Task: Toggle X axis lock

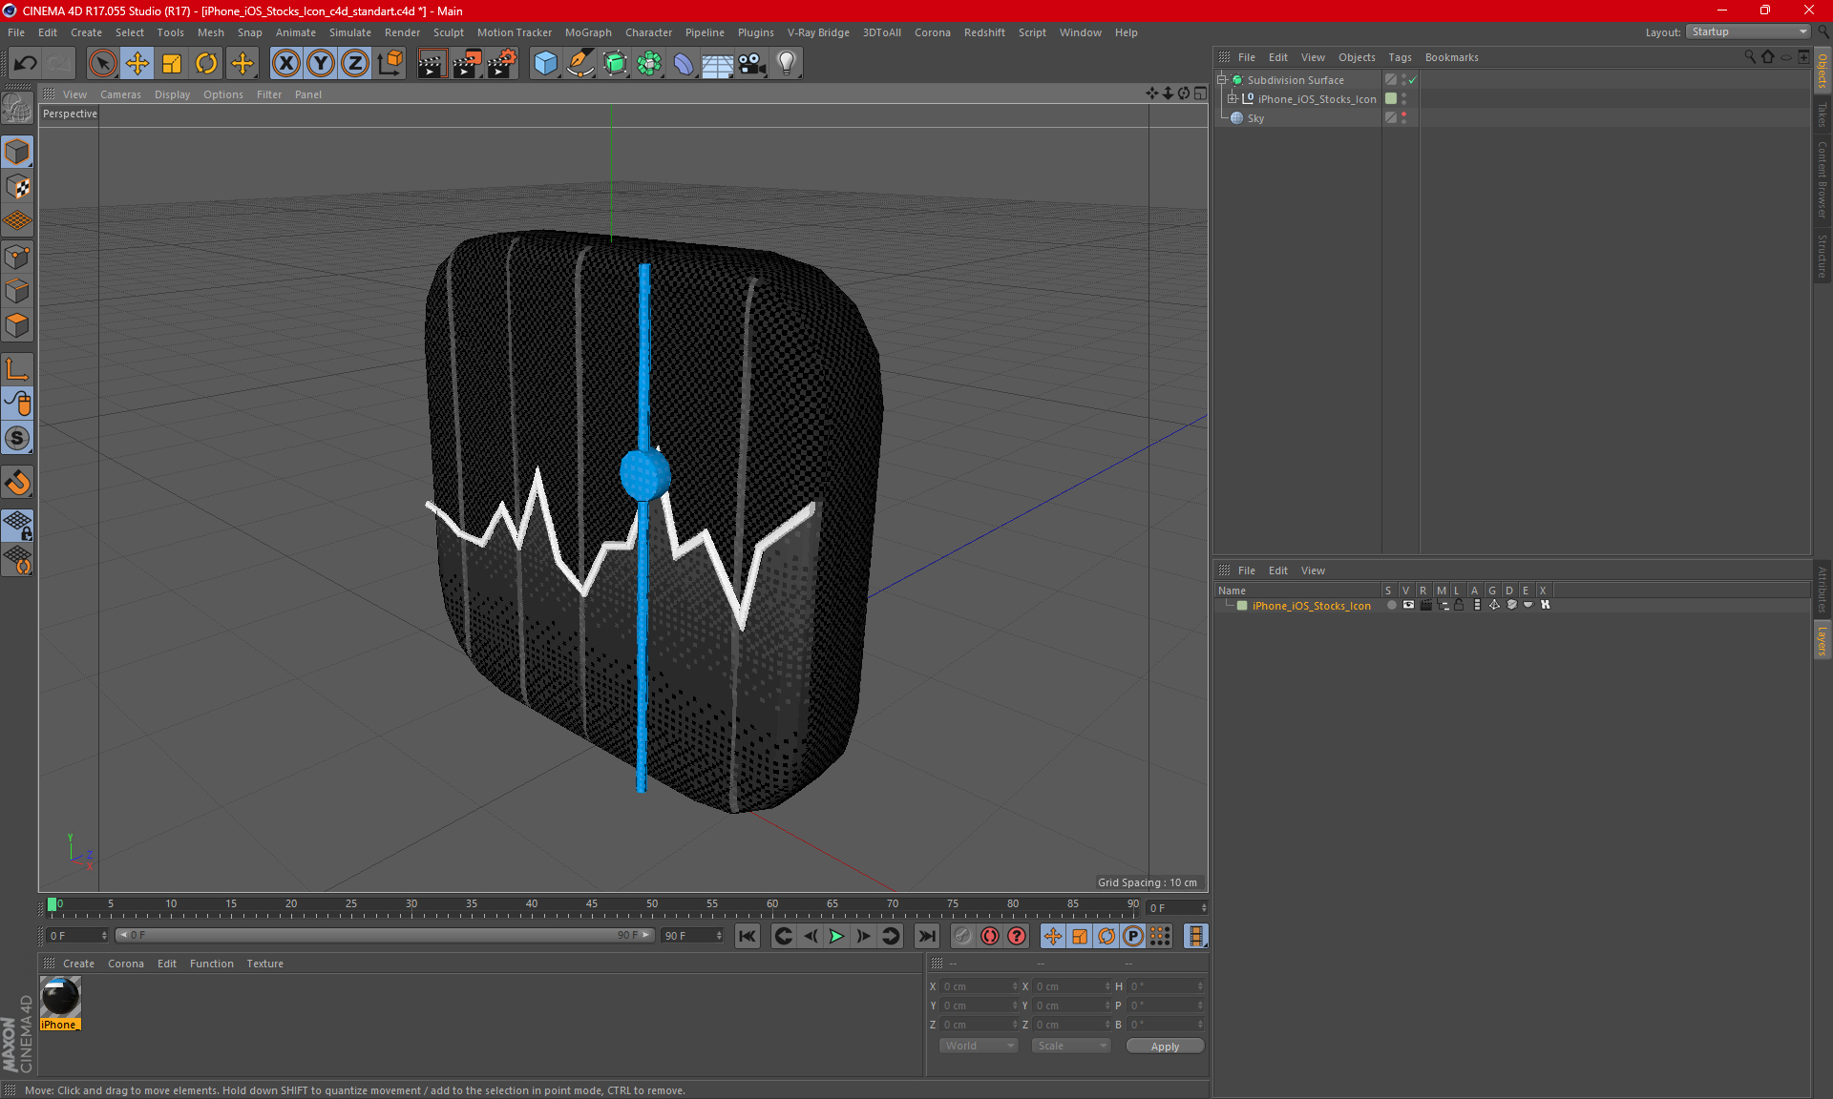Action: pyautogui.click(x=285, y=63)
